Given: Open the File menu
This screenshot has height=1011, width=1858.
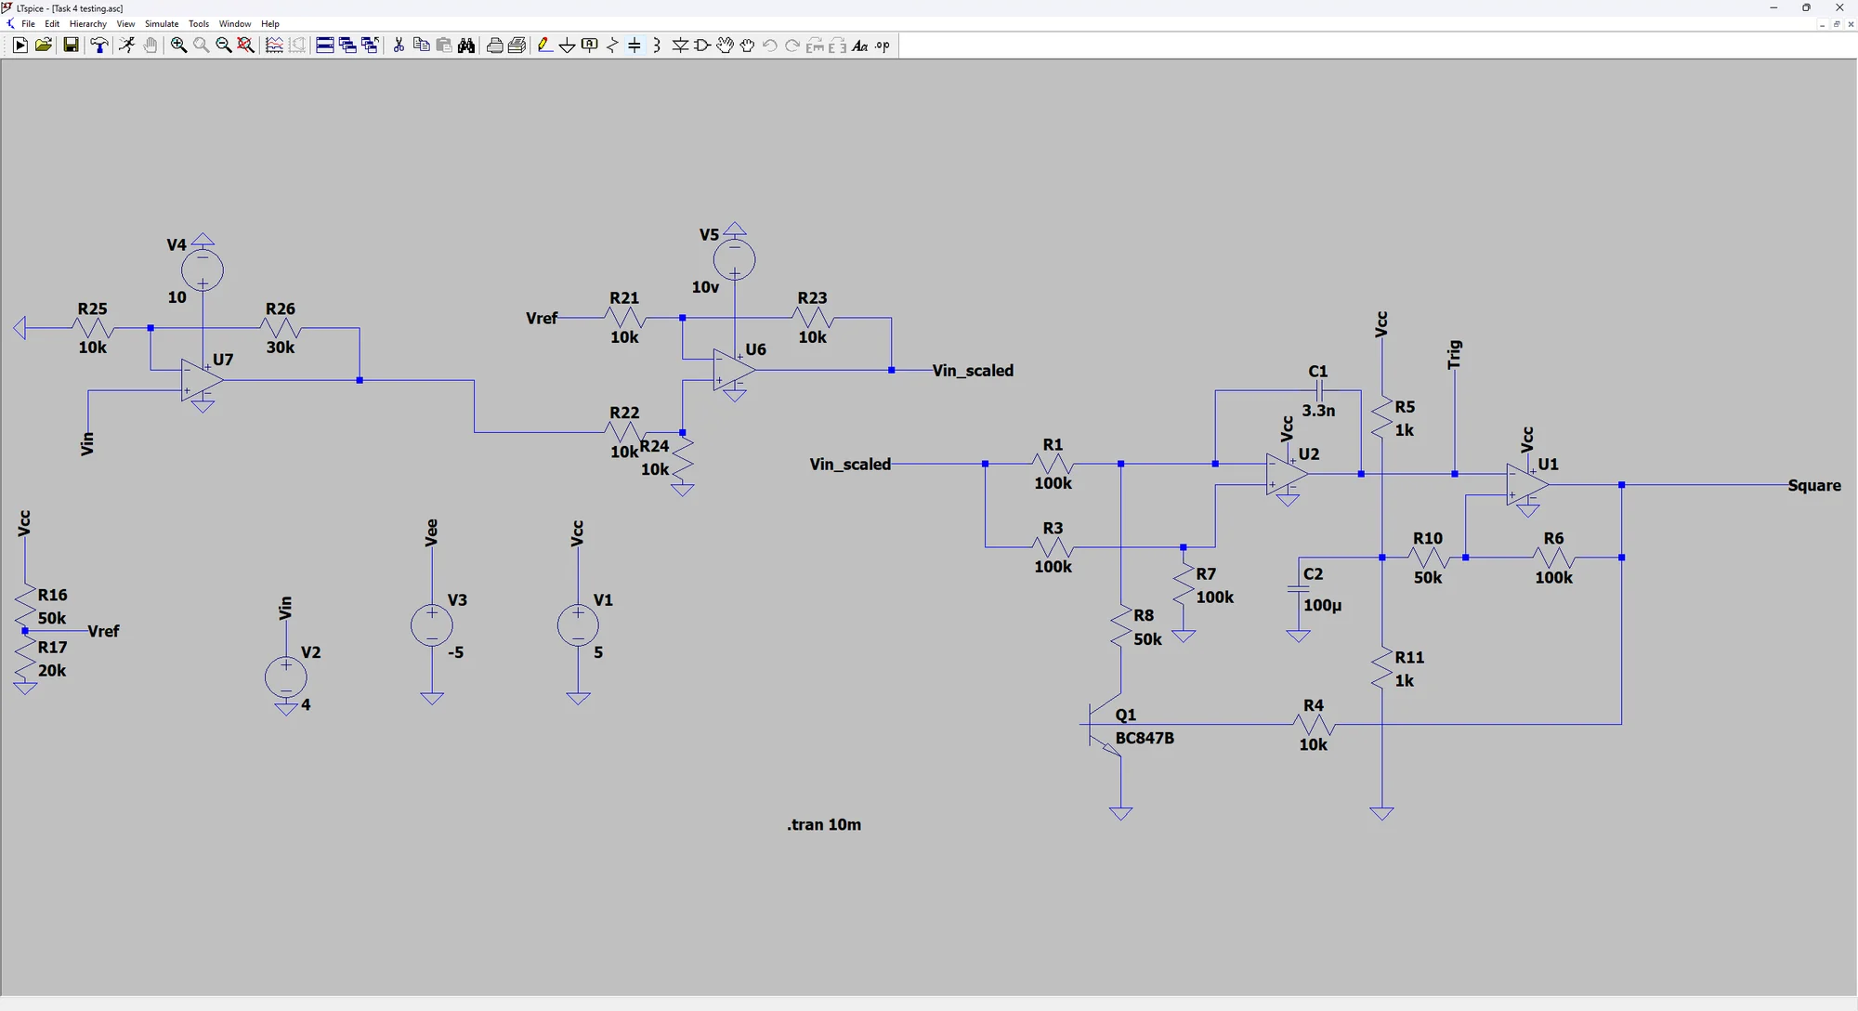Looking at the screenshot, I should click(x=28, y=24).
